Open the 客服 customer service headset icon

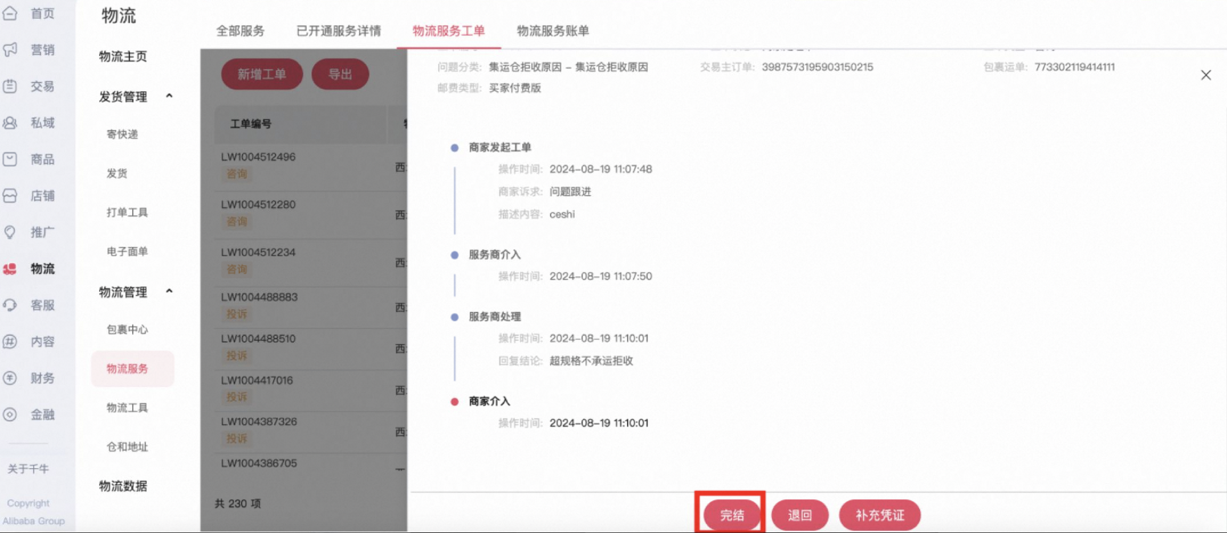tap(10, 305)
